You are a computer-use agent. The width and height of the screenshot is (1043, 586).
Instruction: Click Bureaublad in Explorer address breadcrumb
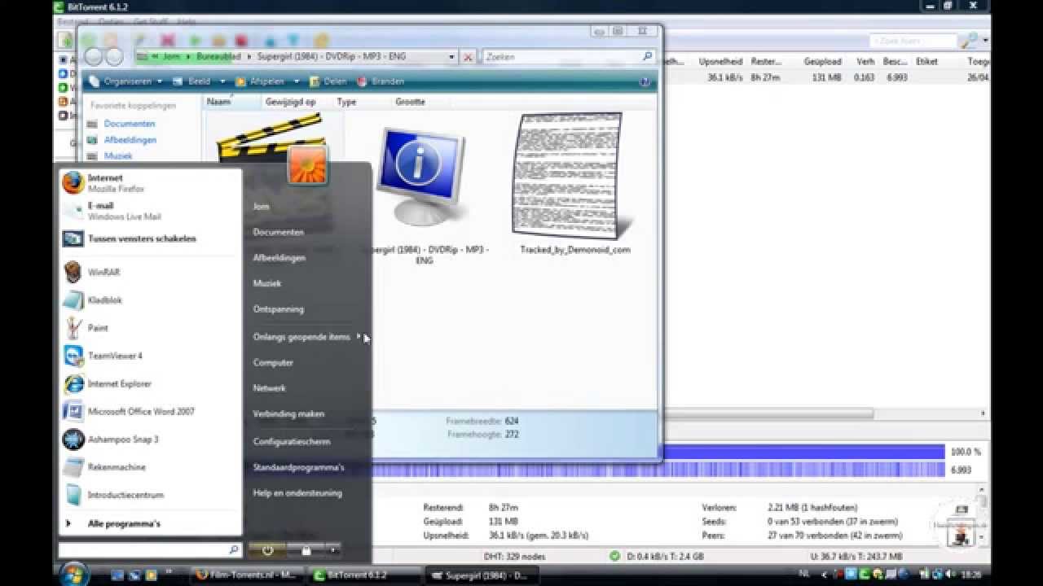[218, 57]
